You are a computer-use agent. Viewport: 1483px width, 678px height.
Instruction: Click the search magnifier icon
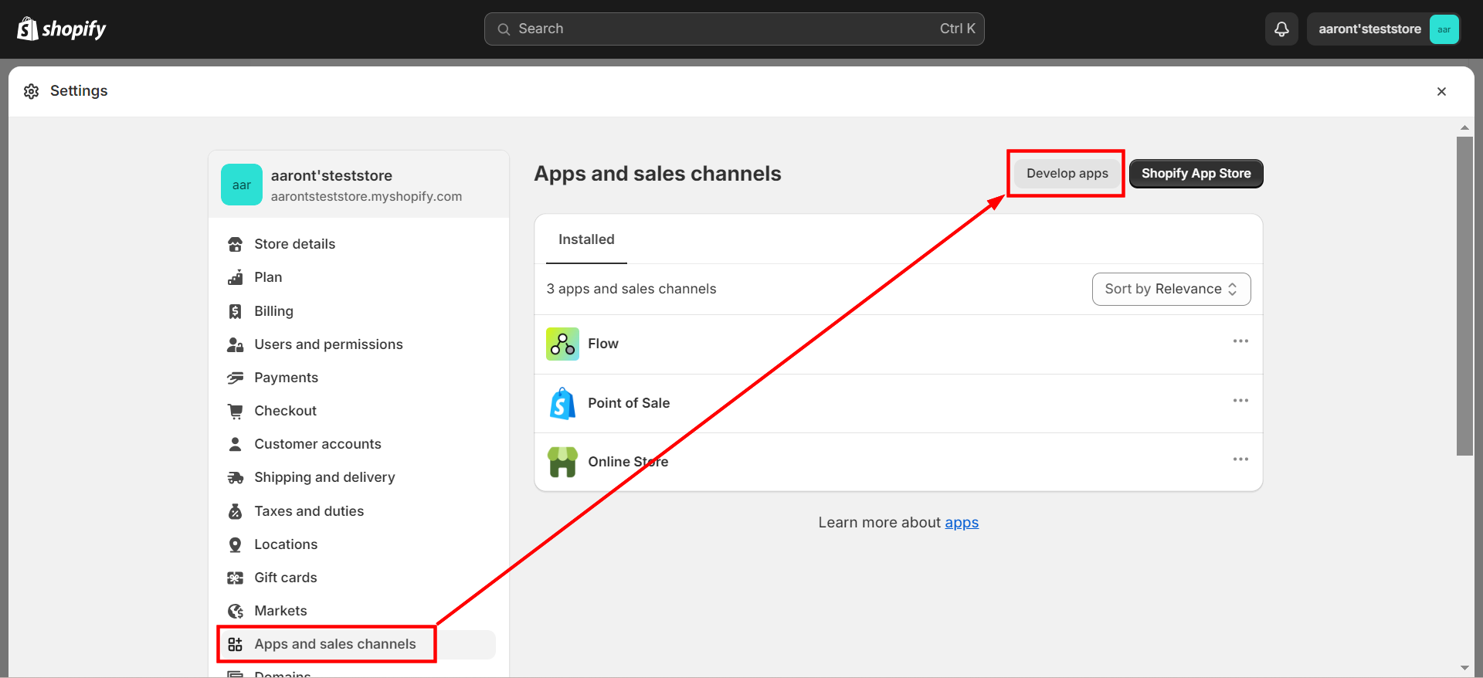[x=504, y=29]
